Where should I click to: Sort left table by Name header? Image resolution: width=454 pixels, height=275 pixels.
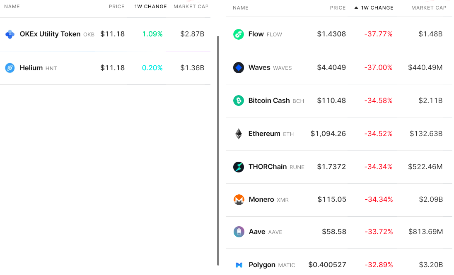click(x=12, y=7)
